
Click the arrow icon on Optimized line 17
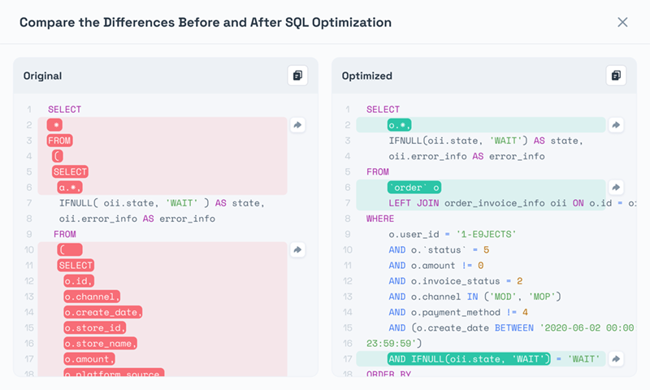click(x=616, y=358)
